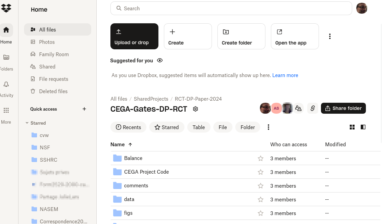Open settings gear for CEGA-Gates-DP-RCT
The image size is (382, 224).
(195, 109)
